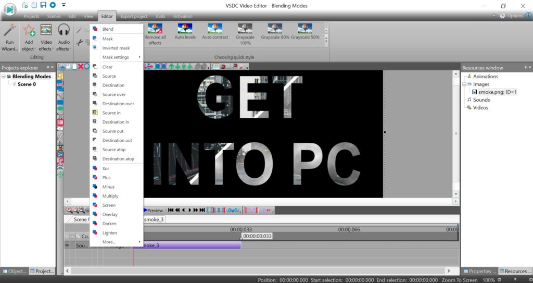Pick the Destination atop mode

tap(117, 158)
